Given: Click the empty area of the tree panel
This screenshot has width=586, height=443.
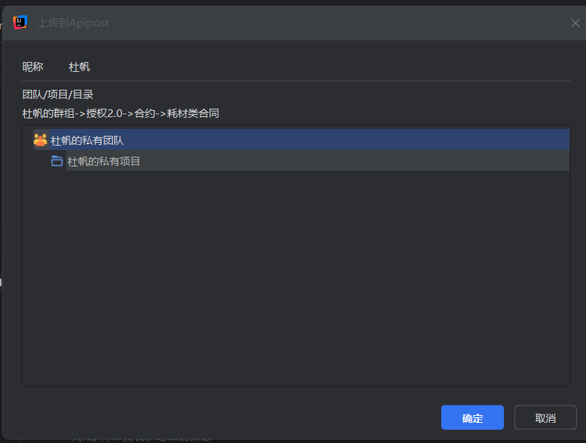Looking at the screenshot, I should [x=296, y=279].
